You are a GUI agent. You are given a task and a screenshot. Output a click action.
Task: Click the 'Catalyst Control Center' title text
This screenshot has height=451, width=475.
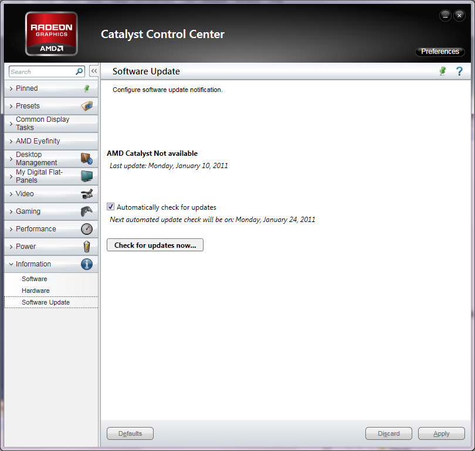click(162, 34)
